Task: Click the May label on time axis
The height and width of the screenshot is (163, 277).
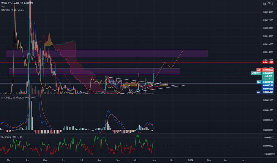Action: [x=45, y=160]
